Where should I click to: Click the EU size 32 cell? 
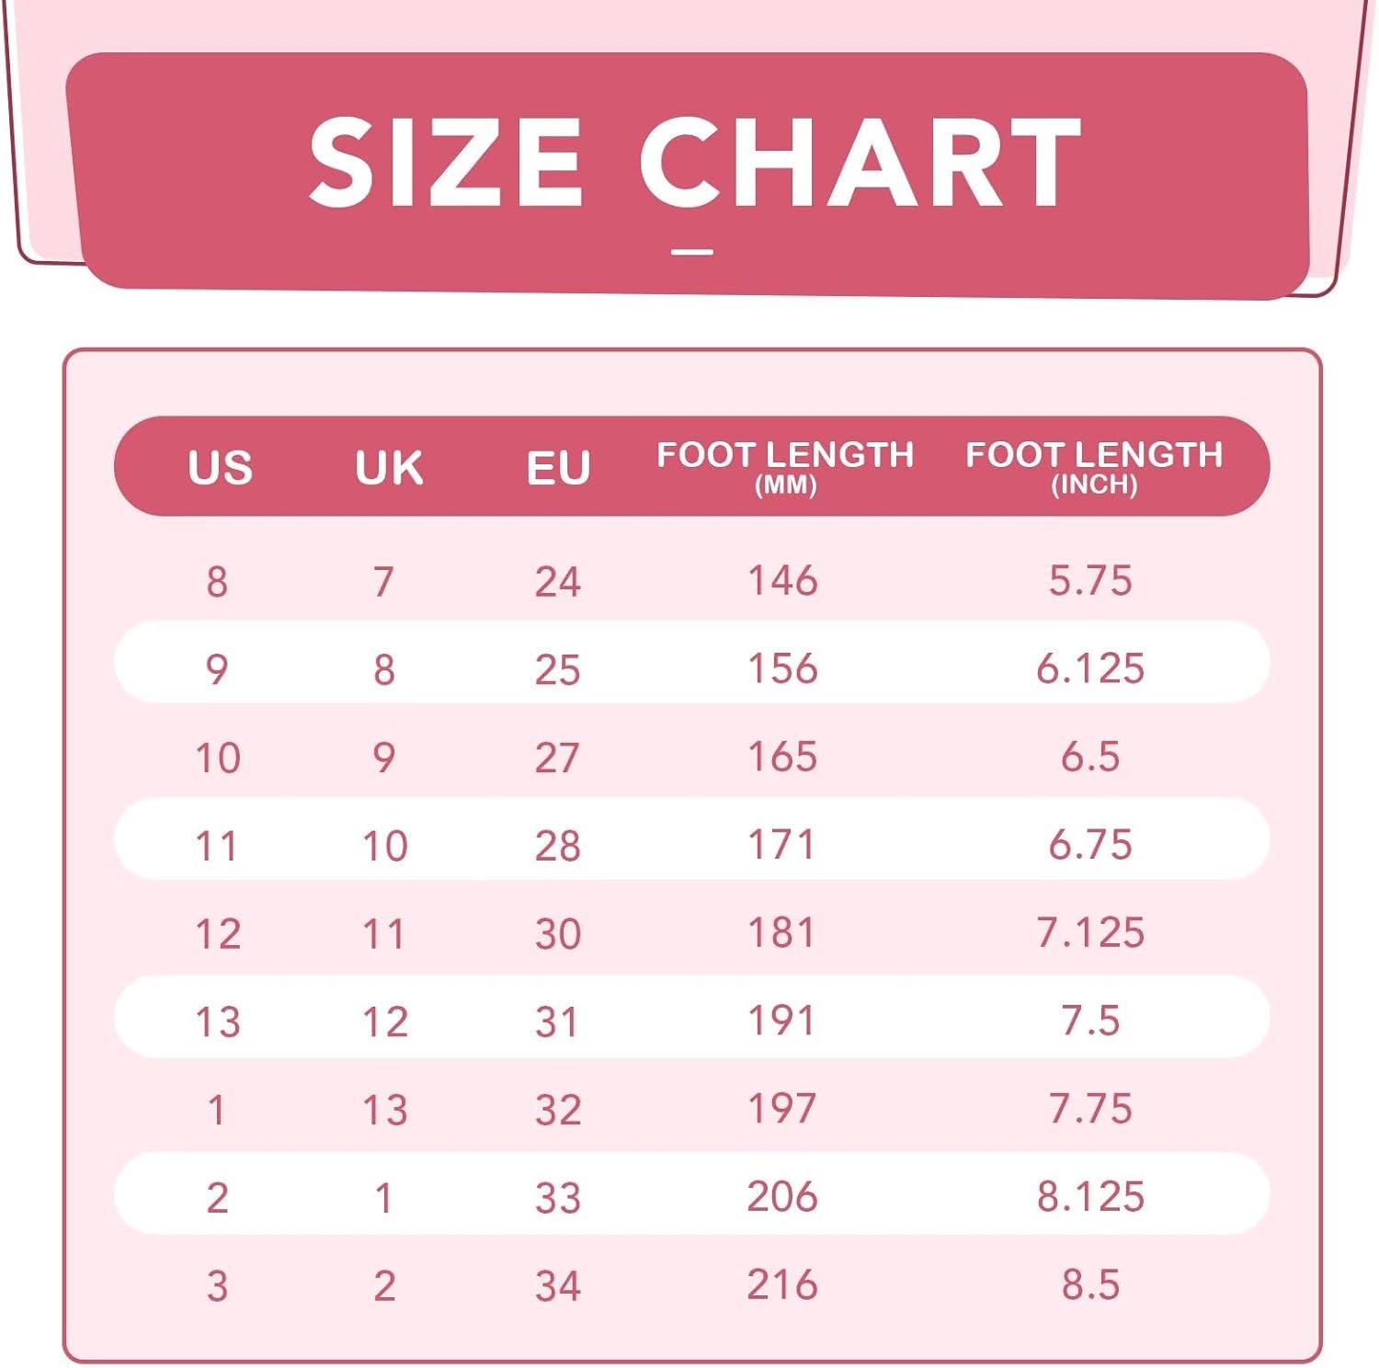[557, 1110]
